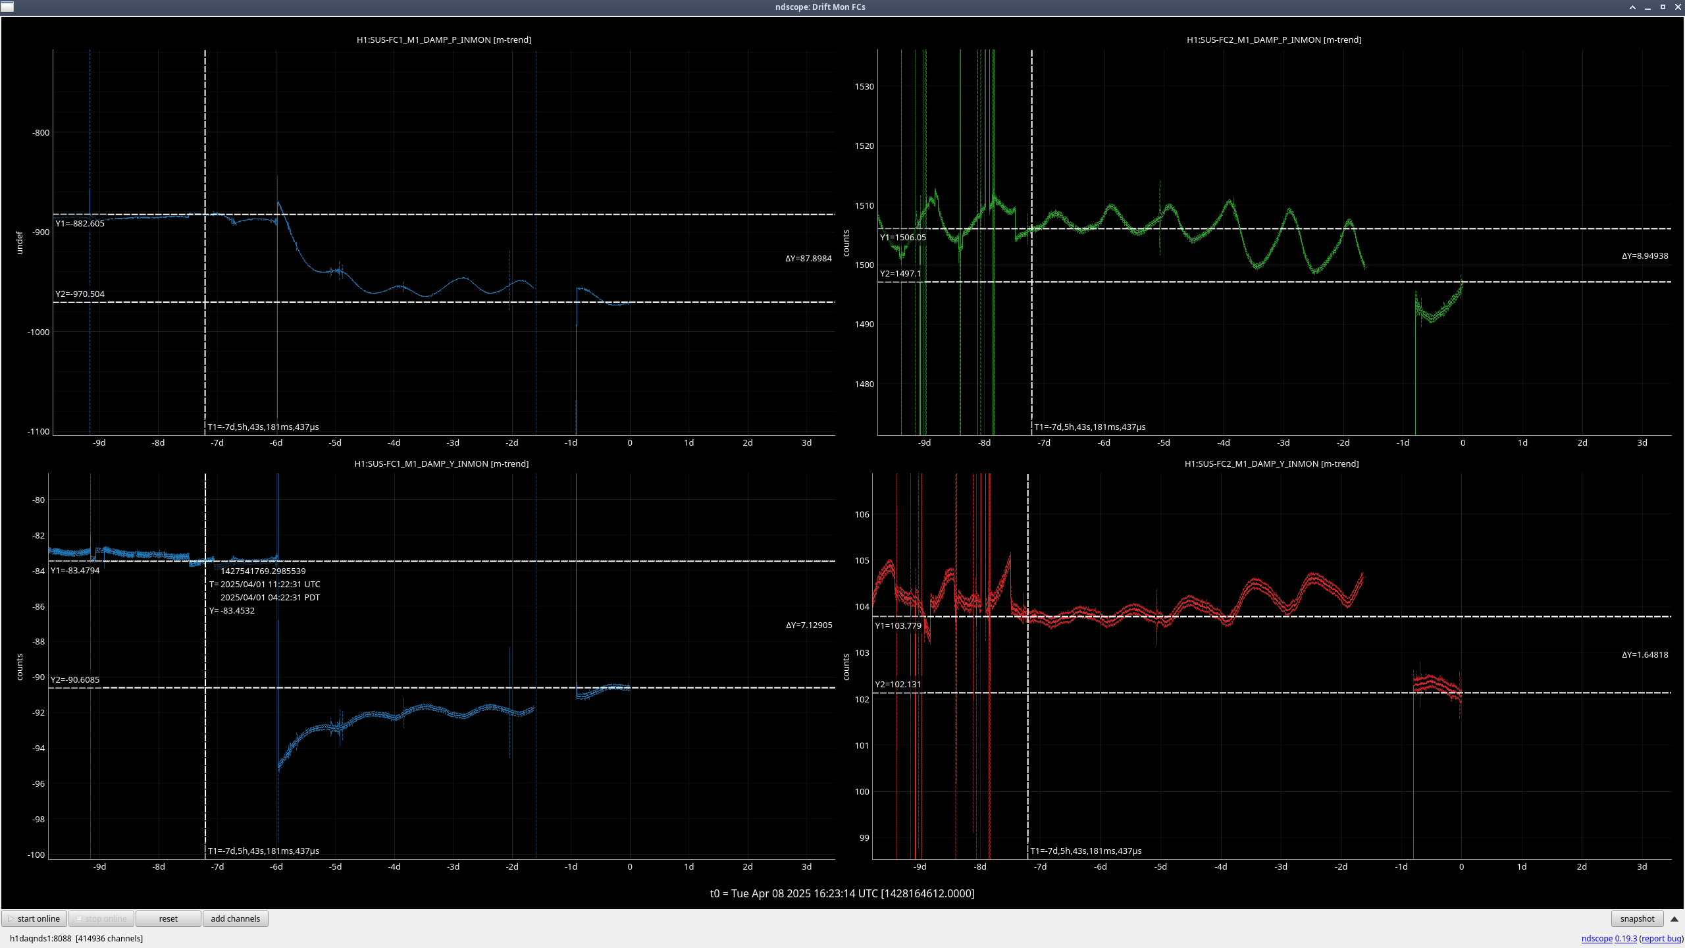Click the Y2=-970.504 cursor label

[x=80, y=294]
